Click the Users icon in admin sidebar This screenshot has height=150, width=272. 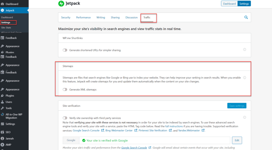coord(2,102)
